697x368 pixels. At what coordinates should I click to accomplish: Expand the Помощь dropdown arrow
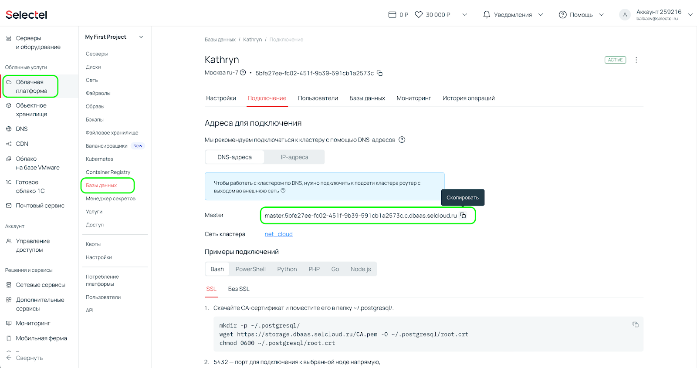[x=601, y=15]
